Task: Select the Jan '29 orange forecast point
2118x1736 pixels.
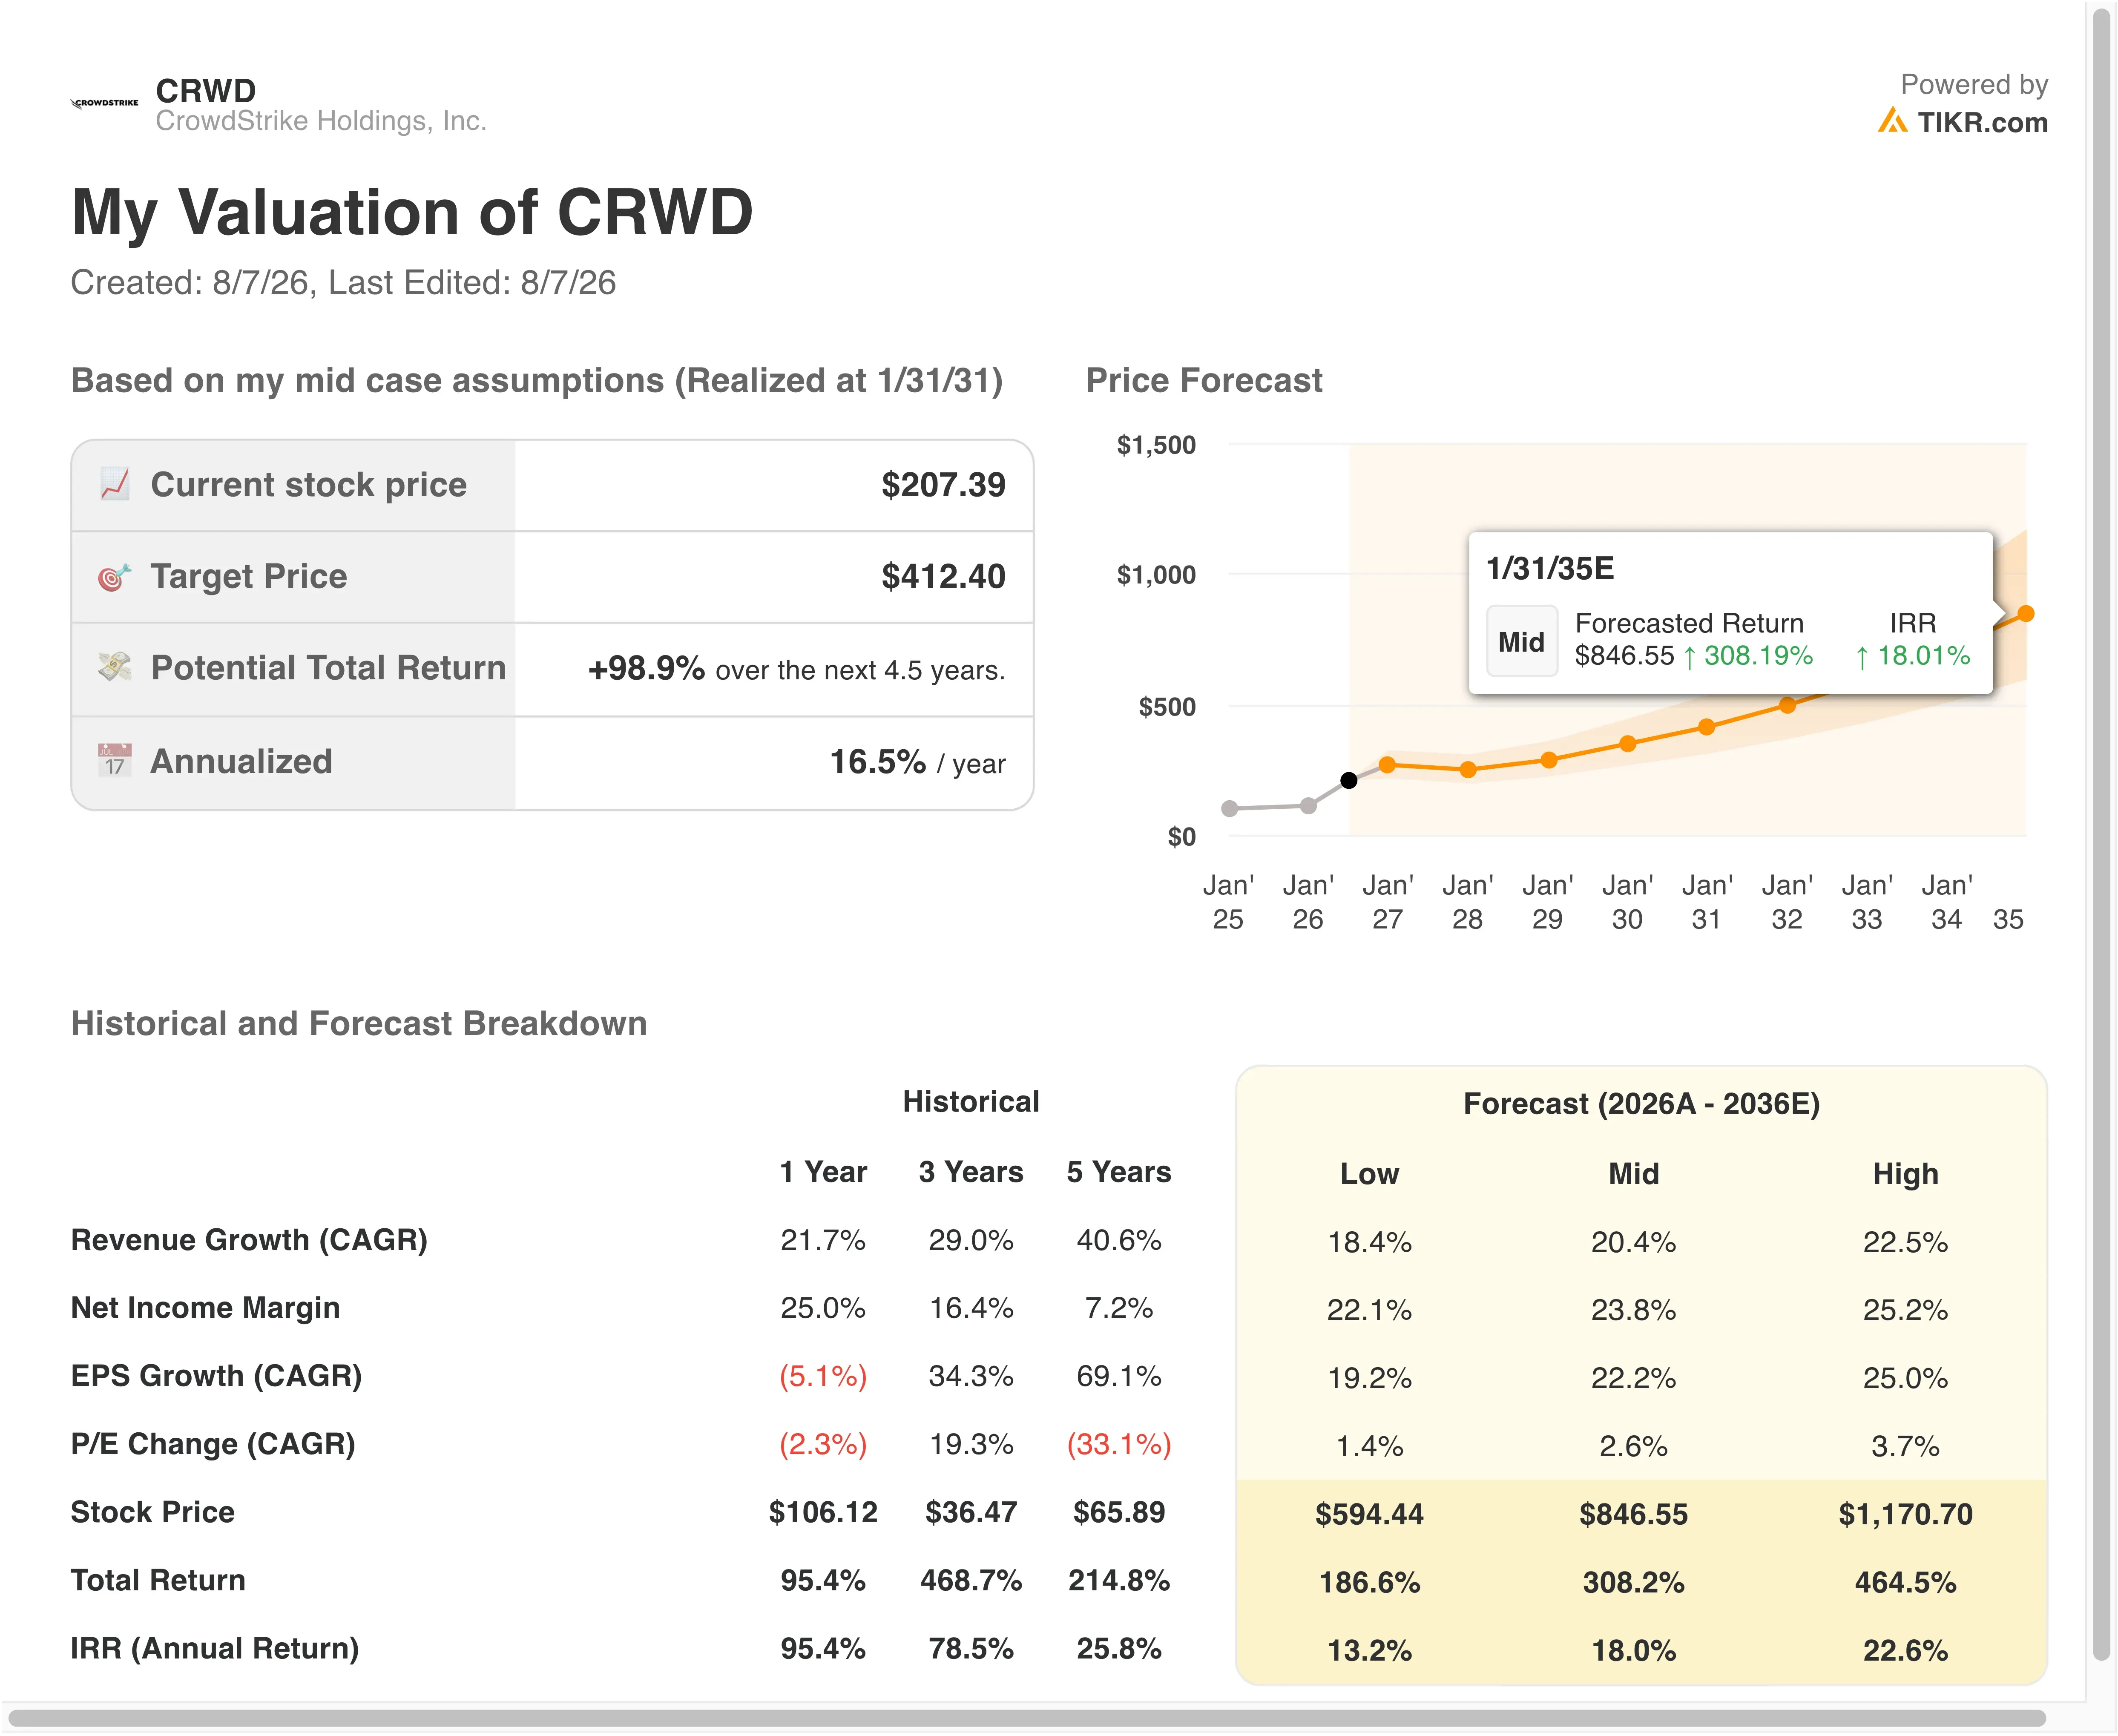Action: point(1549,760)
